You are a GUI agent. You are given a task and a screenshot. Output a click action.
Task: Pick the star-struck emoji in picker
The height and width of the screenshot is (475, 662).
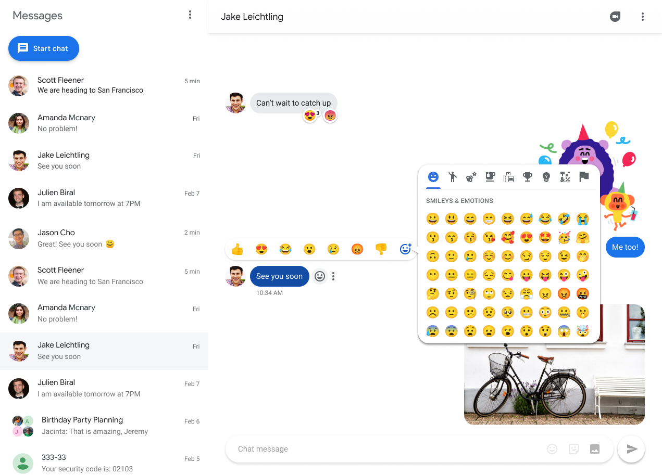point(545,238)
